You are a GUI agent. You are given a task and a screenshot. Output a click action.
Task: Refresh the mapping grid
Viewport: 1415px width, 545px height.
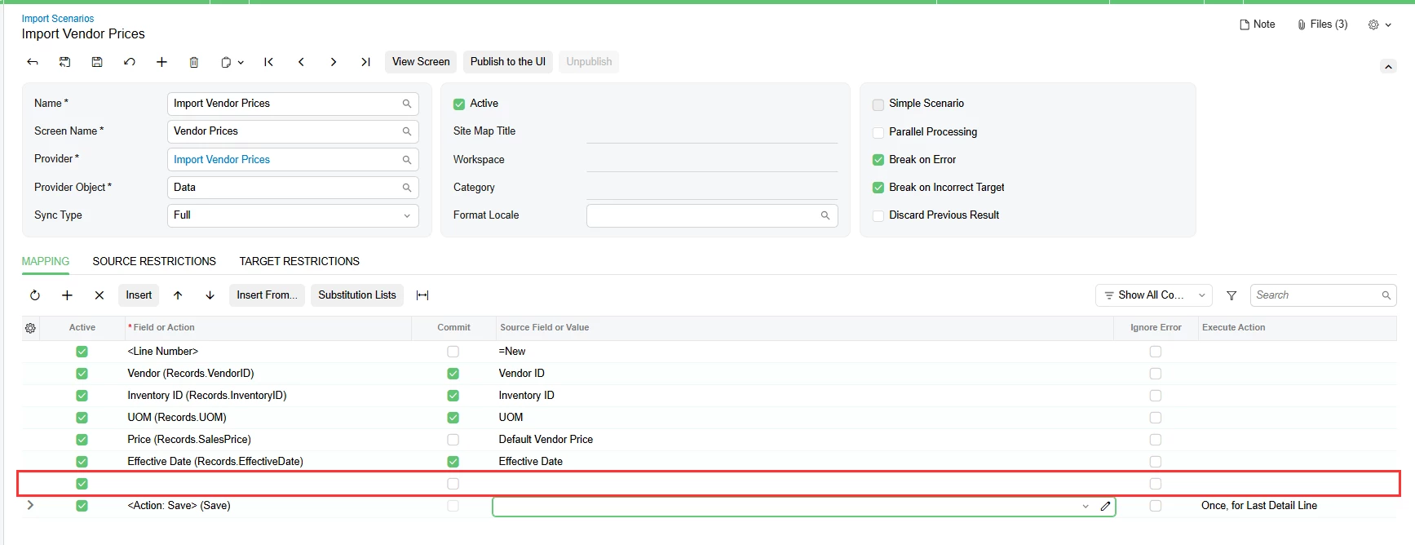(35, 295)
